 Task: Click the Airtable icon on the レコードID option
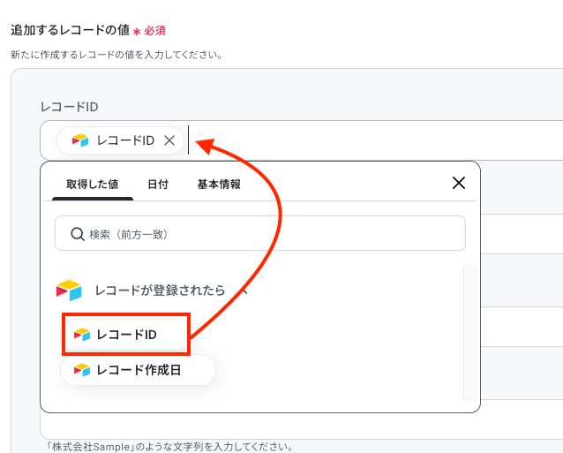[x=82, y=335]
